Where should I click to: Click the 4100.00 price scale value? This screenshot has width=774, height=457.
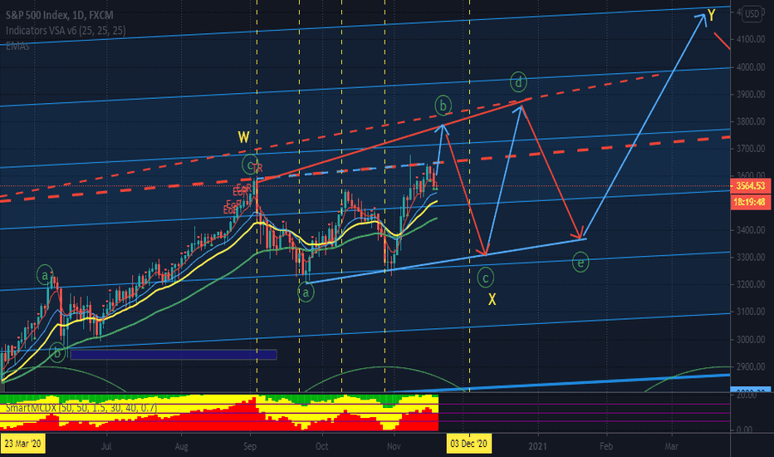coord(751,40)
